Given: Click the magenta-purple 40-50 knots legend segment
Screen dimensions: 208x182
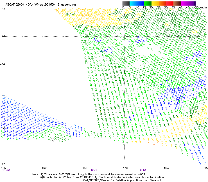Looking at the screenshot, I should (x=188, y=3).
